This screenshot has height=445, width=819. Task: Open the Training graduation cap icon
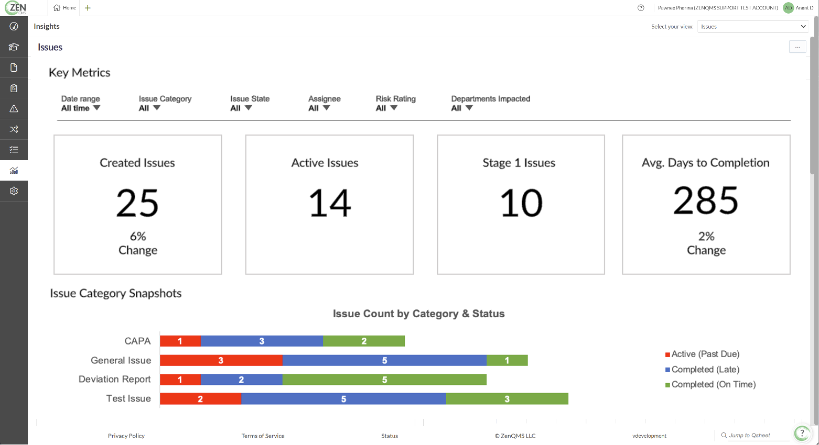click(x=14, y=47)
